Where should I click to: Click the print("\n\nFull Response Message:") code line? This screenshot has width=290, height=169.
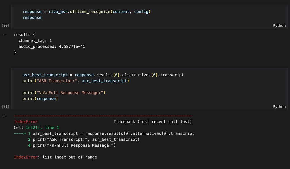pyautogui.click(x=64, y=93)
